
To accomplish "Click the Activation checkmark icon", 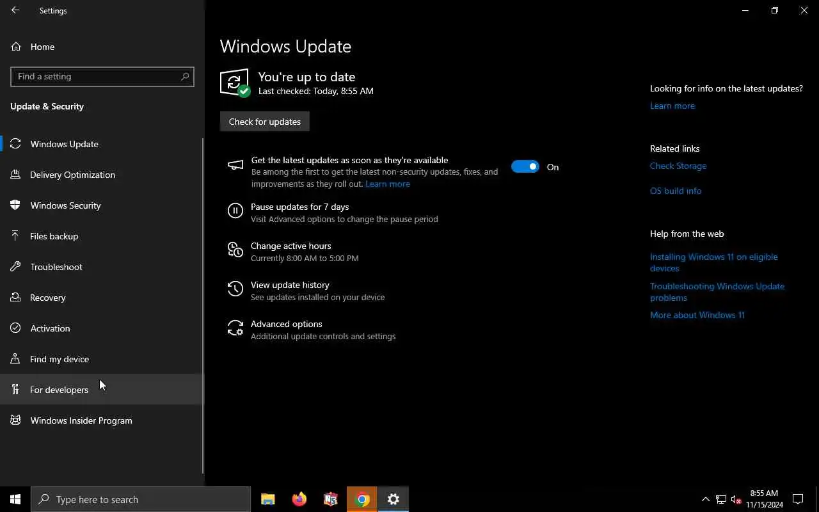I will coord(16,328).
